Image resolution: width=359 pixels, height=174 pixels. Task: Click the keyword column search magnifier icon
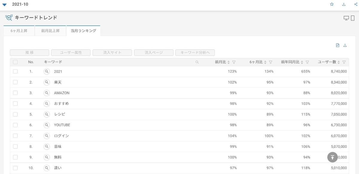(x=197, y=62)
